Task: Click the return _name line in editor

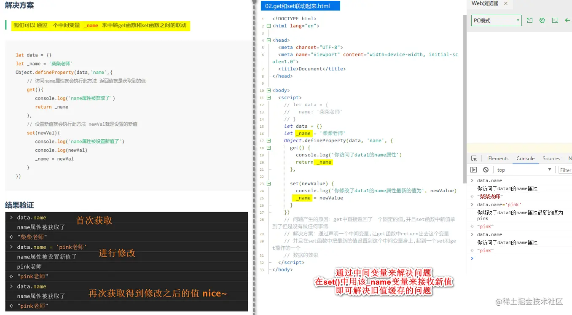Action: point(314,162)
